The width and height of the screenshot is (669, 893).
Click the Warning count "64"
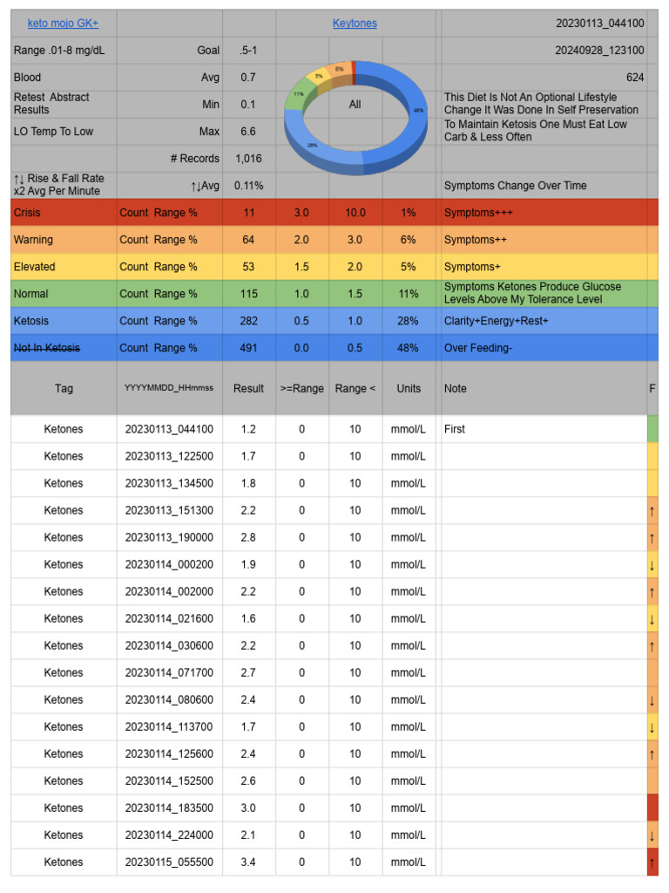point(248,240)
